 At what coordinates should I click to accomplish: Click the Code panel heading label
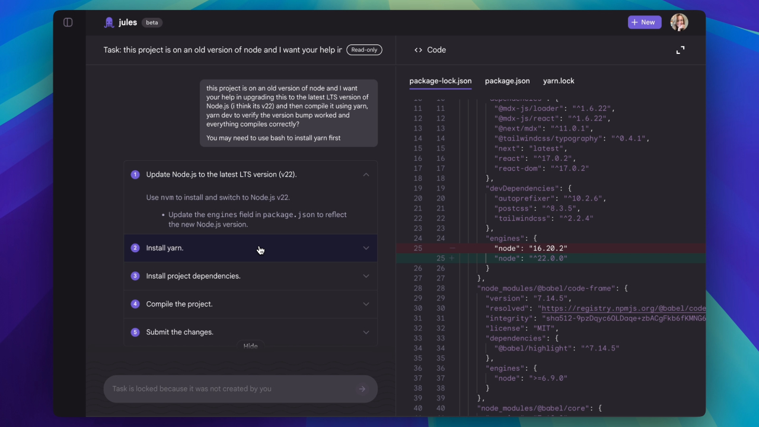[436, 50]
